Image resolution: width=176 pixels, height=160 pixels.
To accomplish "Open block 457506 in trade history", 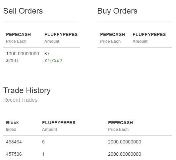I will [x=14, y=154].
